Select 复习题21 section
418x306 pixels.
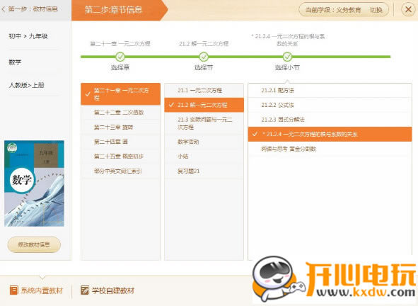tap(204, 171)
